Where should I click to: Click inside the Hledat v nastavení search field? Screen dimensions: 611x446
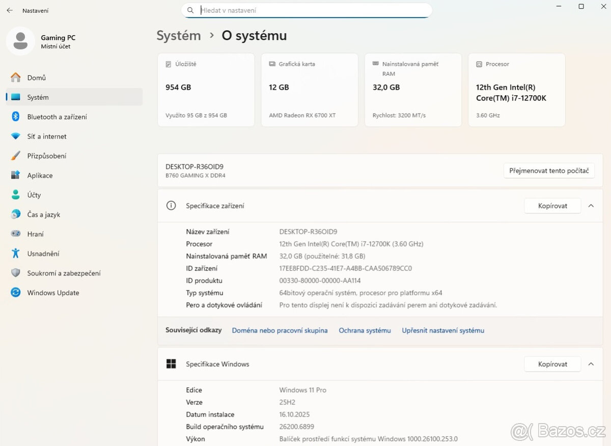[307, 10]
